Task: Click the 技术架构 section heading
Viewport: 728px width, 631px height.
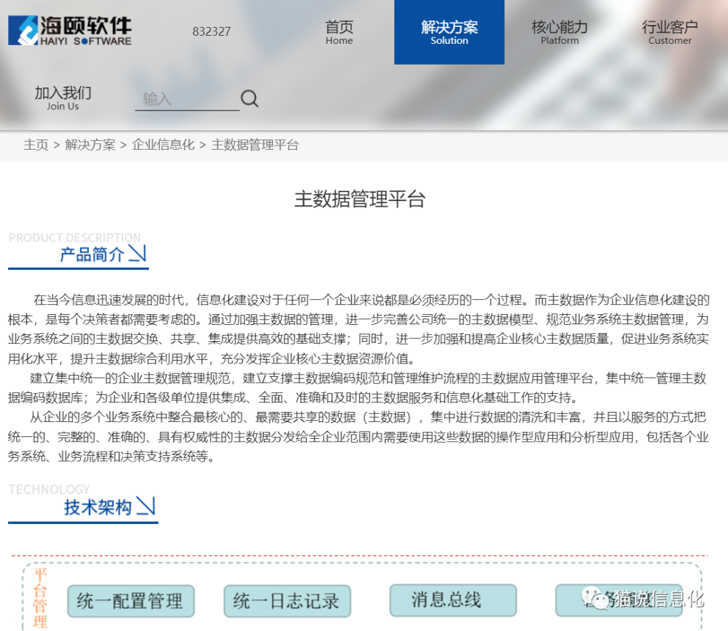Action: click(98, 507)
